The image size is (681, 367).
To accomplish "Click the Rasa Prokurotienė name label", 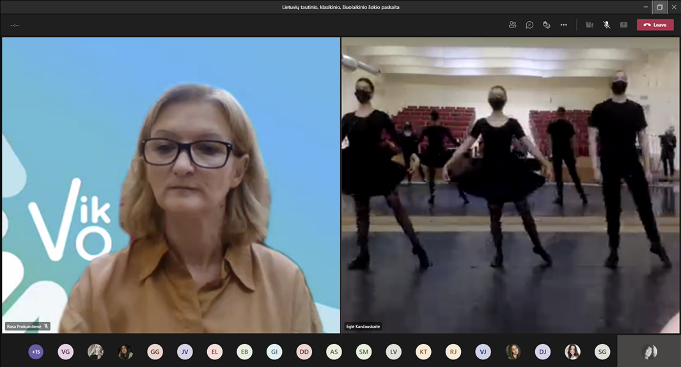I will click(x=24, y=327).
